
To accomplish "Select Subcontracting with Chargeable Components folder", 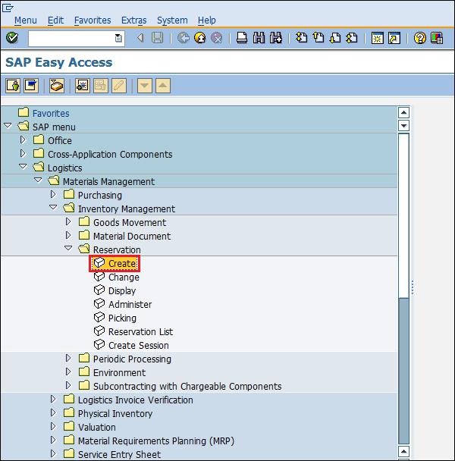I will click(180, 386).
